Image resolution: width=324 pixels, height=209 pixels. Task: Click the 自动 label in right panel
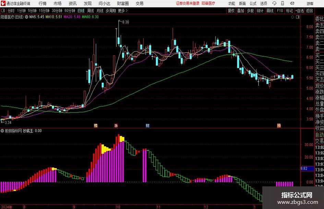tap(320, 135)
